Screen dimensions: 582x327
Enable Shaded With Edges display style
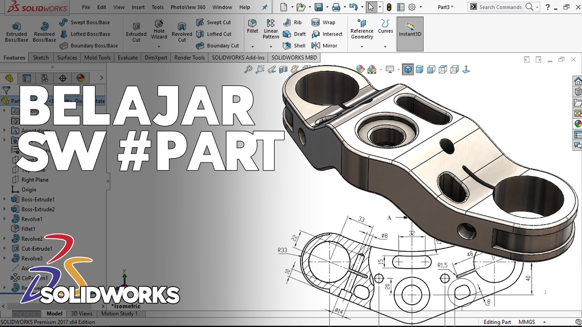408,69
